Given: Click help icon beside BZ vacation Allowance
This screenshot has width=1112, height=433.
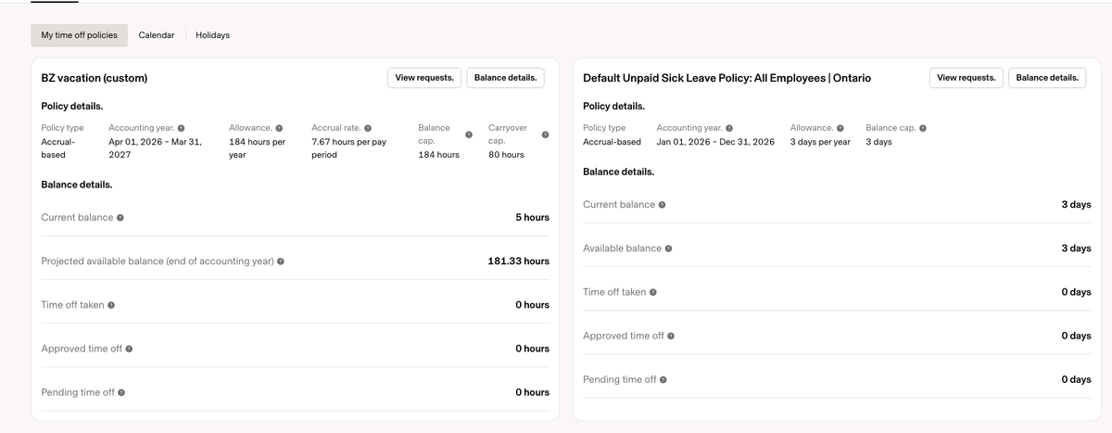Looking at the screenshot, I should 279,128.
